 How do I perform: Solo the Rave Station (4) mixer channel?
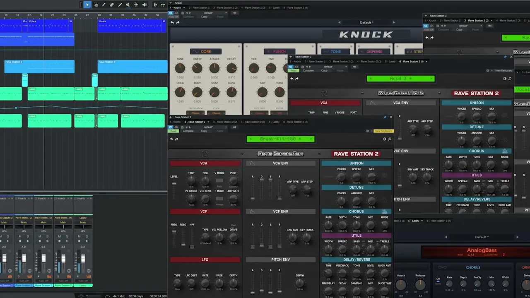[67, 236]
